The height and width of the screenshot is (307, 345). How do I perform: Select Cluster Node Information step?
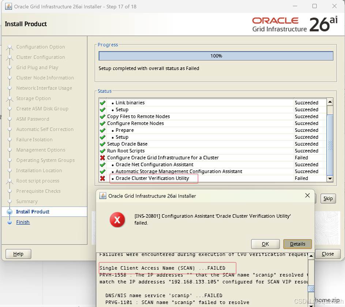(45, 78)
